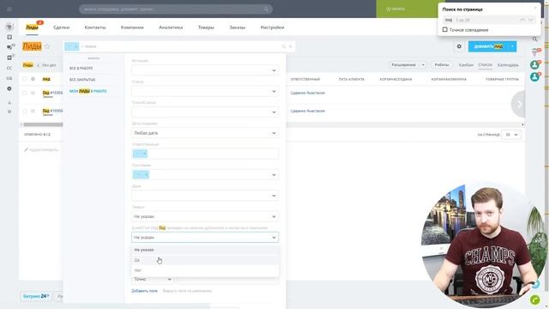The image size is (549, 309).
Task: Click the dark round icon in left sidebar
Action: 9,88
